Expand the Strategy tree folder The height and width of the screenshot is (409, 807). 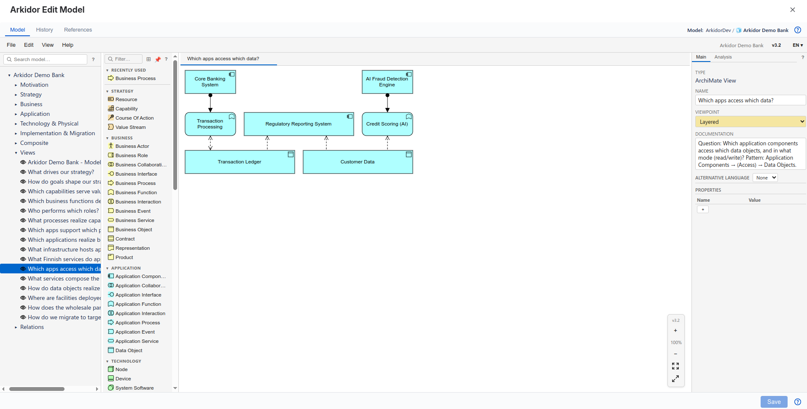16,95
